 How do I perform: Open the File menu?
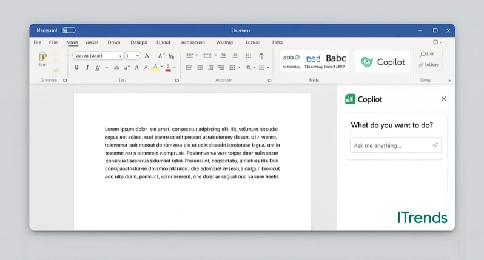[x=38, y=43]
